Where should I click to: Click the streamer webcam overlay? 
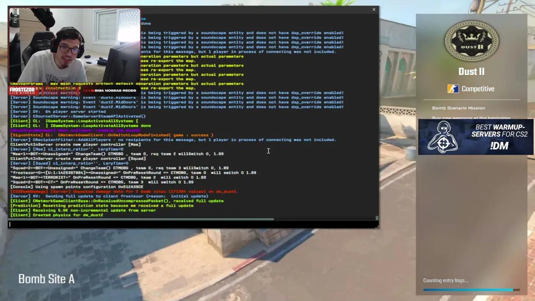point(74,46)
